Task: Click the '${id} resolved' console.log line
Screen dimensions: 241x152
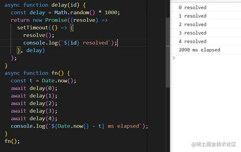Action: click(70, 43)
